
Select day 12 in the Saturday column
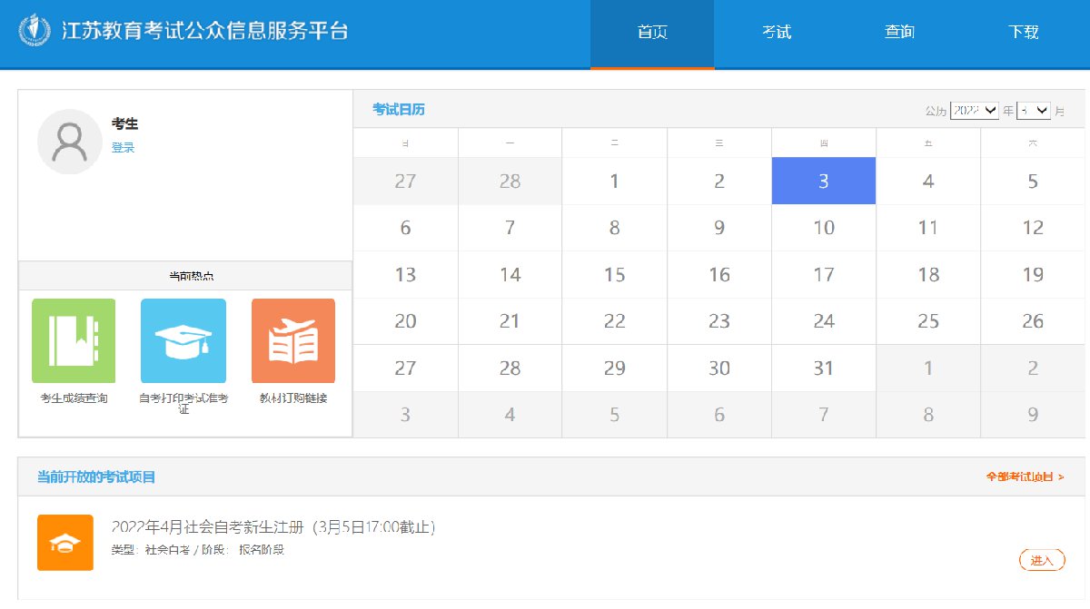(x=1033, y=228)
